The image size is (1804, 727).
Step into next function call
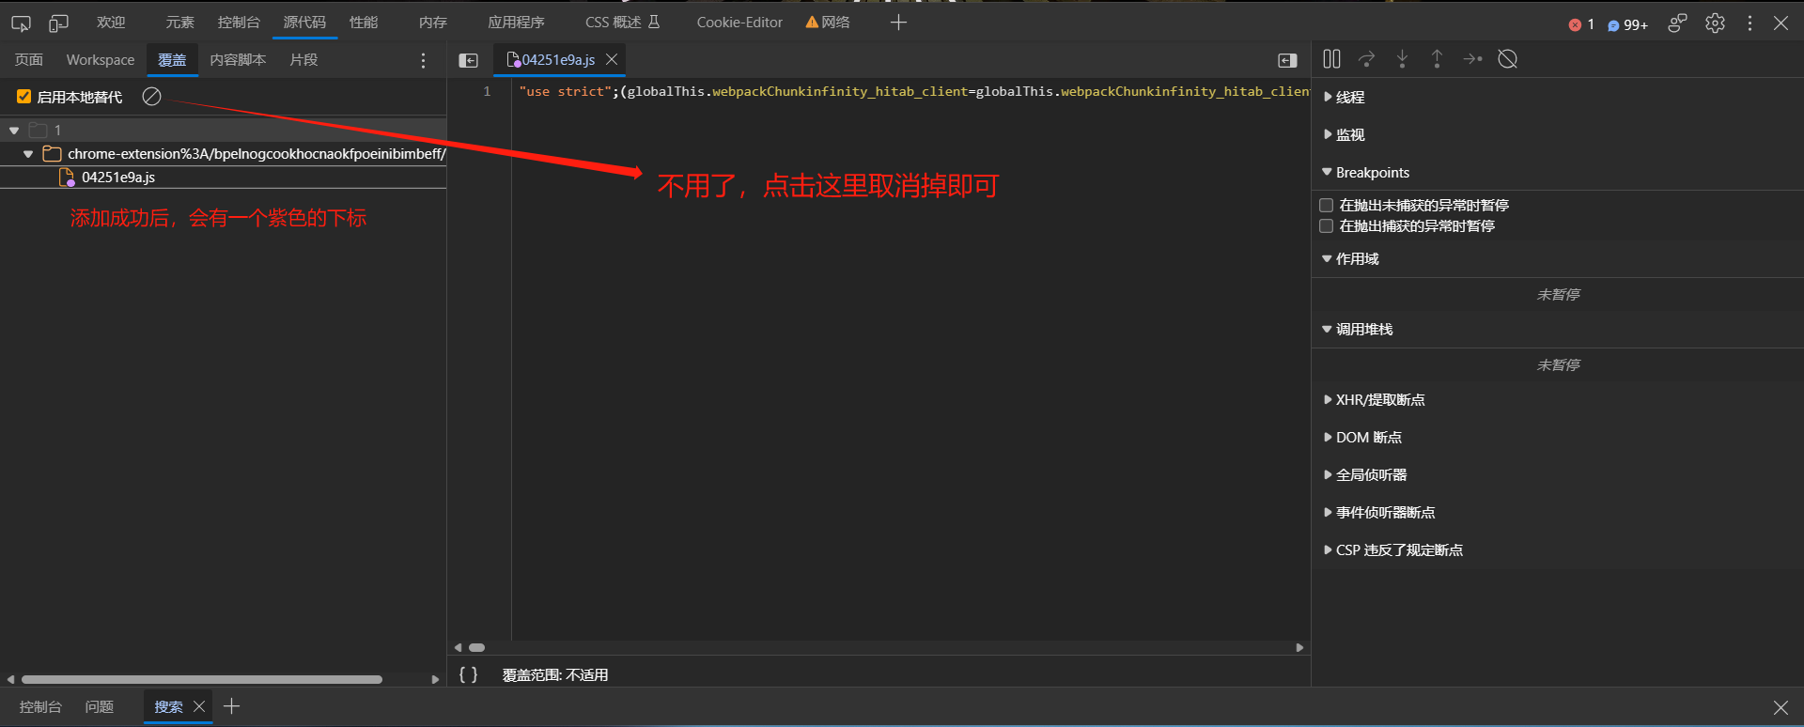pos(1402,59)
